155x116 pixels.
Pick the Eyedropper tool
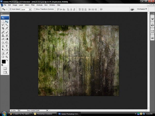(x=7, y=53)
